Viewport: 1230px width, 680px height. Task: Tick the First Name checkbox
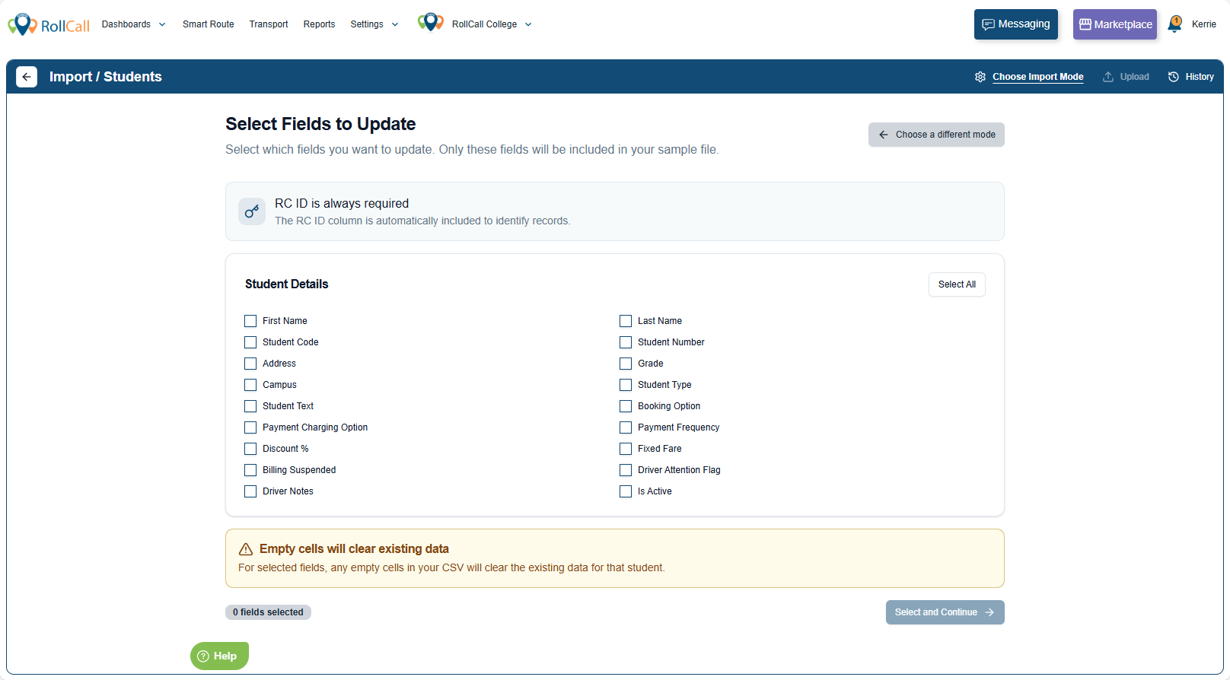click(x=250, y=321)
